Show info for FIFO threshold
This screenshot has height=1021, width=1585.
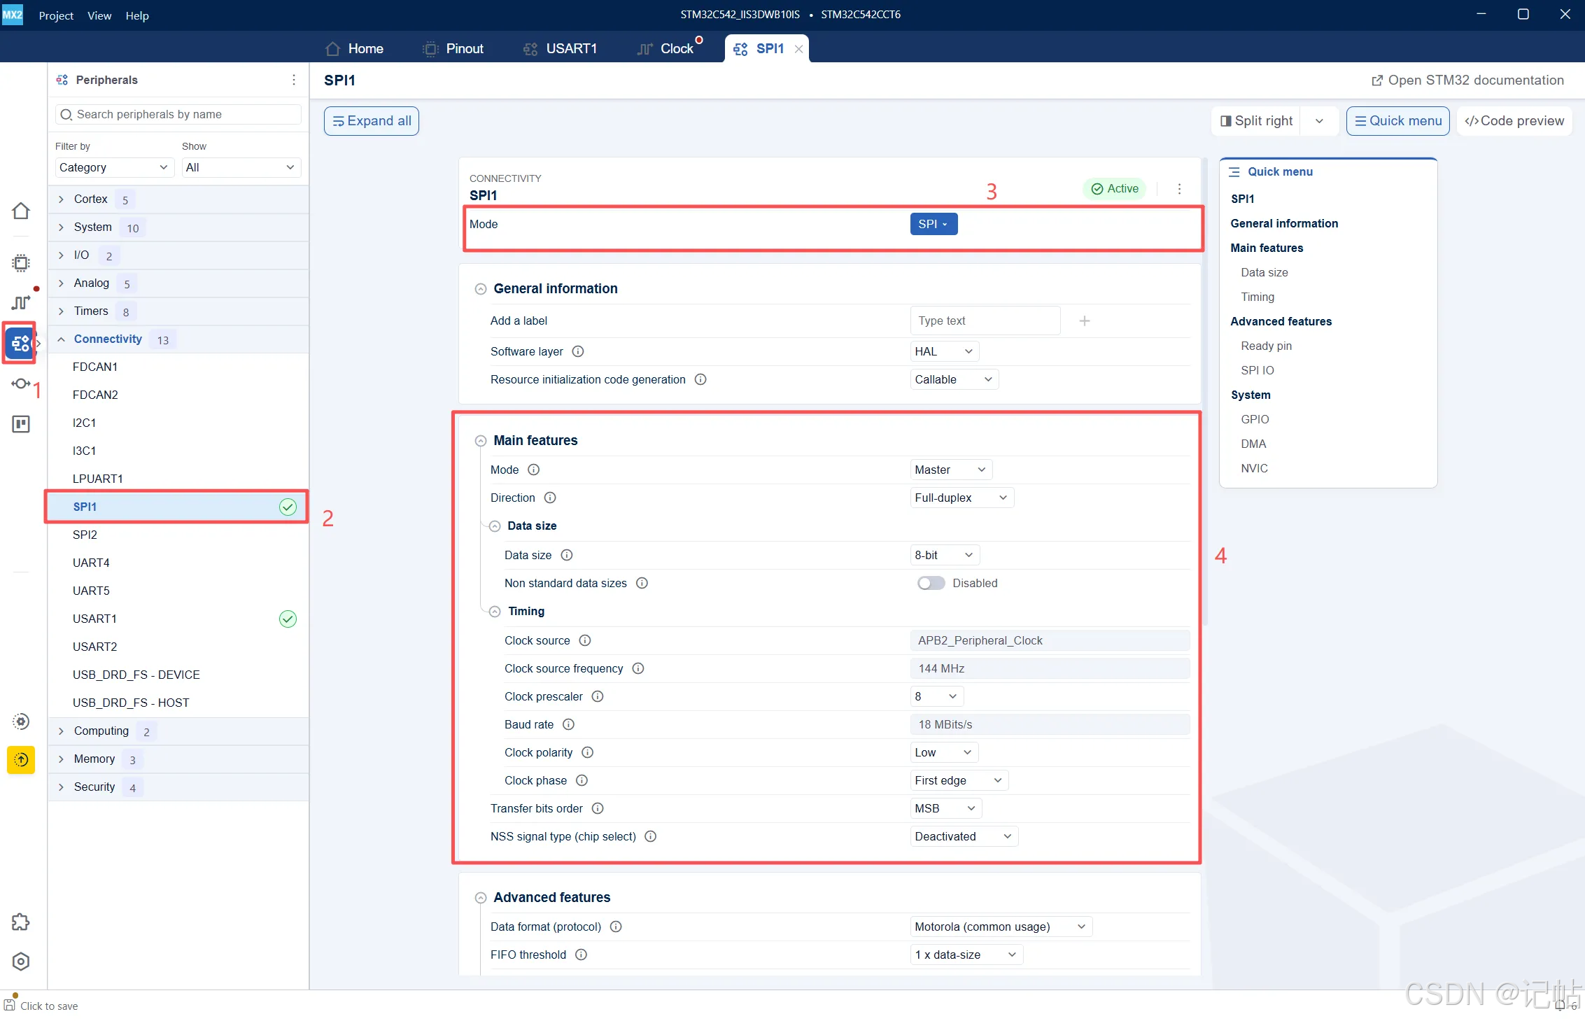(x=581, y=955)
